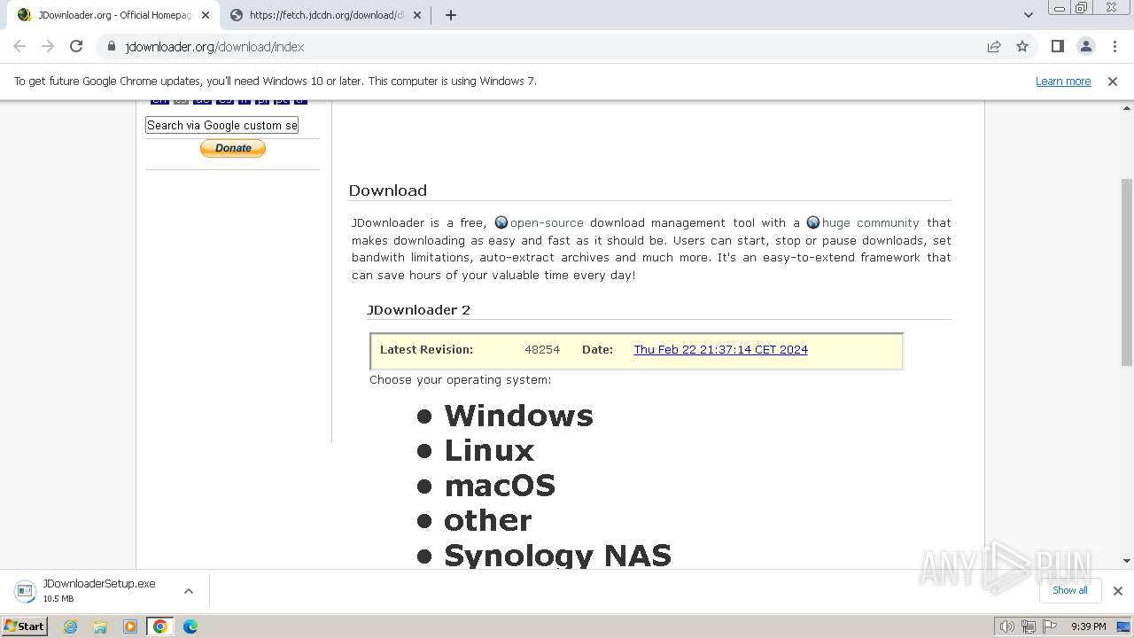Focus the Google custom search field
This screenshot has height=638, width=1134.
tap(221, 125)
